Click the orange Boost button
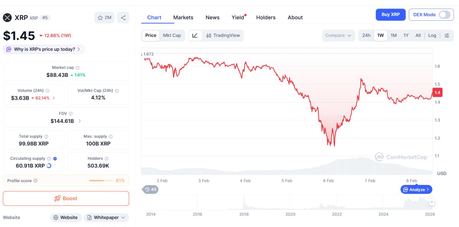 click(x=66, y=198)
